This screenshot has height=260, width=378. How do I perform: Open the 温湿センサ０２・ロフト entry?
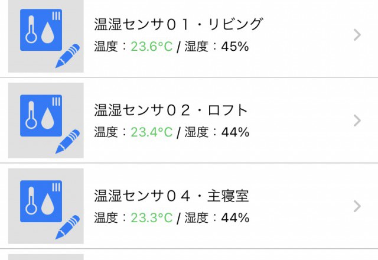(171, 110)
